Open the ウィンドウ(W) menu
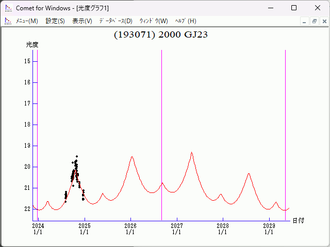This screenshot has width=330, height=247. [154, 21]
